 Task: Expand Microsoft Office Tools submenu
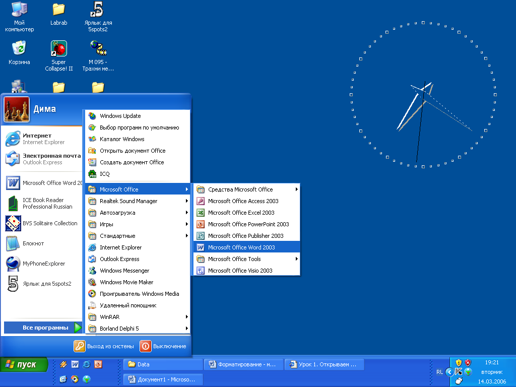coord(247,259)
